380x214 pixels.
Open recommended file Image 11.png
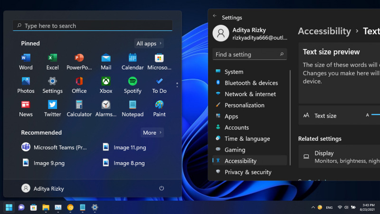point(124,147)
